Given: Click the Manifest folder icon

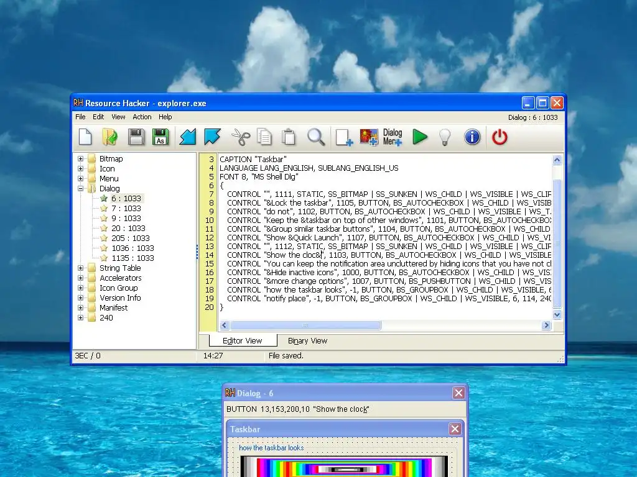Looking at the screenshot, I should click(92, 307).
